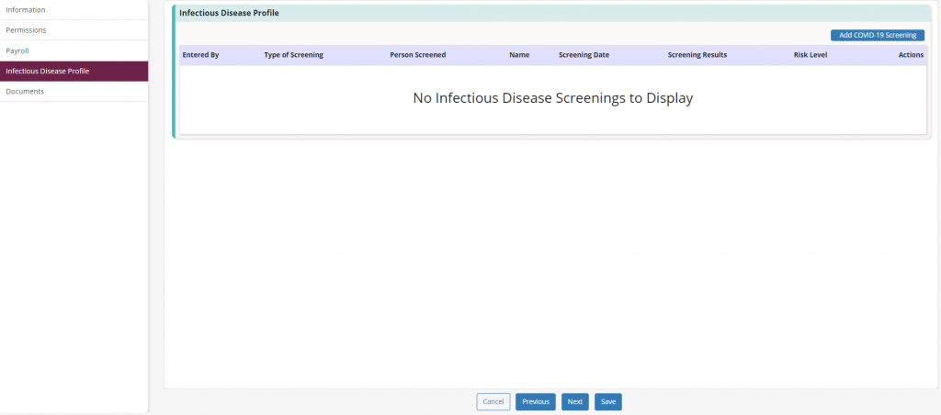
Task: Click the Cancel button
Action: tap(493, 402)
